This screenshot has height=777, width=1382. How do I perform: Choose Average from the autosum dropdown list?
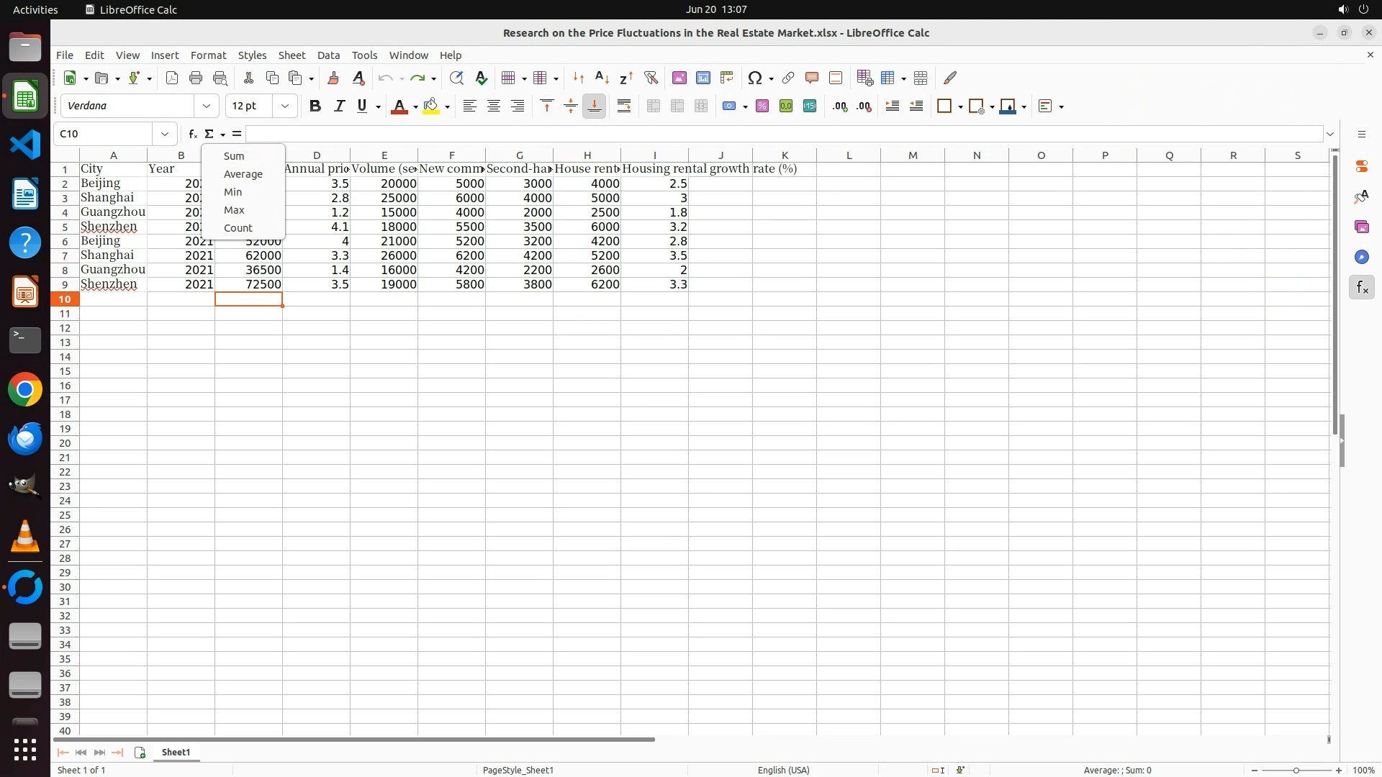point(243,174)
